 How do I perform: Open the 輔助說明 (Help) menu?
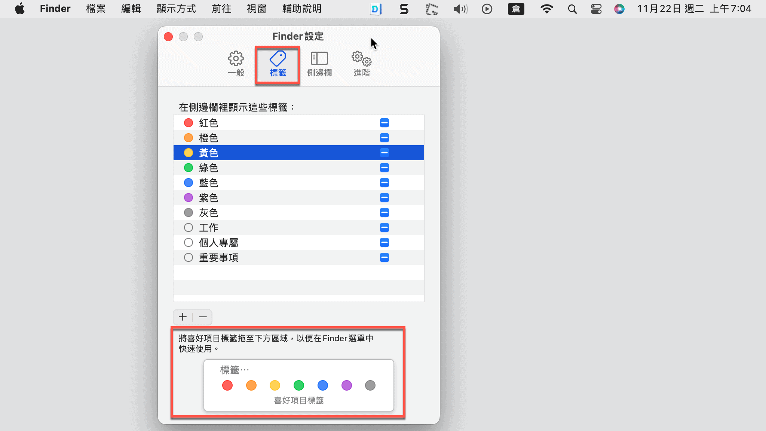(302, 9)
